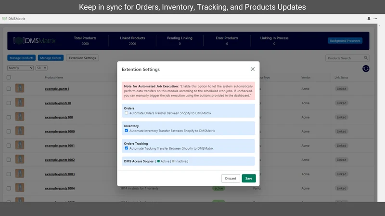Click the example-pants1 product thumbnail
385x216 pixels.
pyautogui.click(x=20, y=88)
